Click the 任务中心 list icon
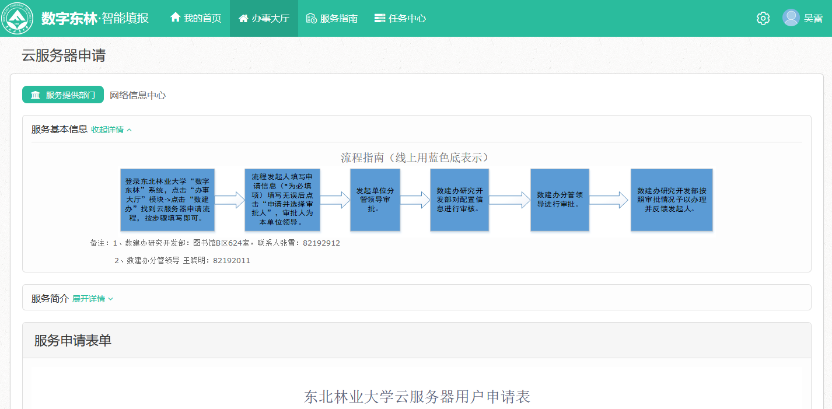Screen dimensions: 832x409 [380, 18]
